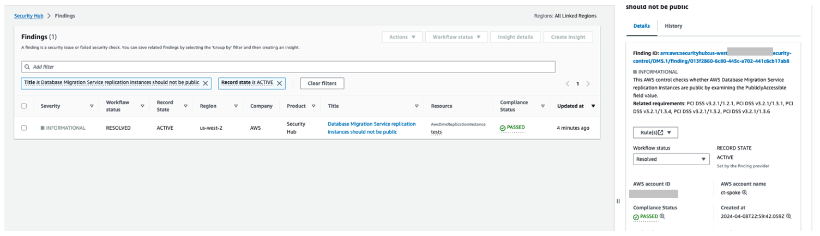This screenshot has height=236, width=820.
Task: Select all findings with header checkbox
Action: pos(24,106)
